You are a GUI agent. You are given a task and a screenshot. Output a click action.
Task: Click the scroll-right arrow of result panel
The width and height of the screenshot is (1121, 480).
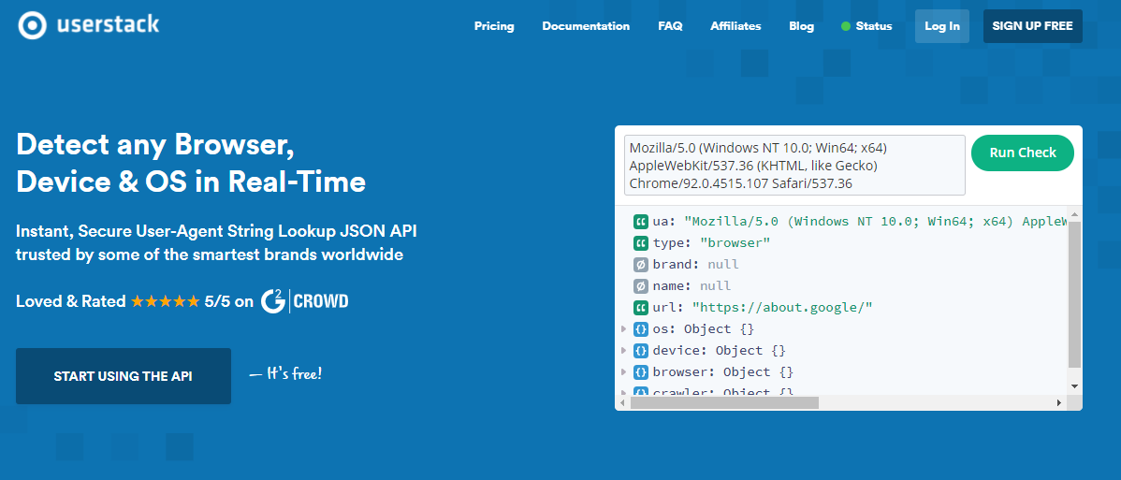pyautogui.click(x=1059, y=402)
